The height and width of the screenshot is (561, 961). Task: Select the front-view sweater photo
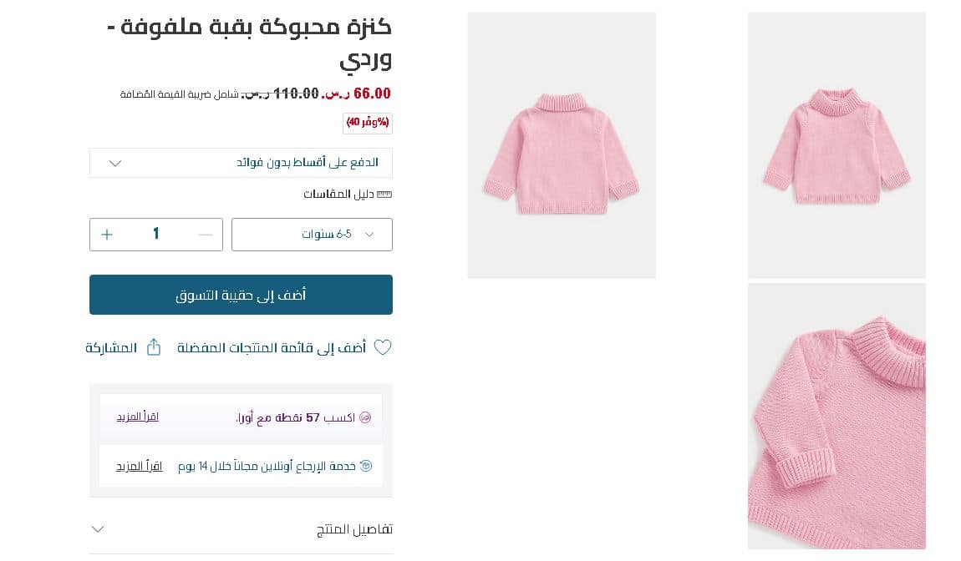[x=836, y=144]
